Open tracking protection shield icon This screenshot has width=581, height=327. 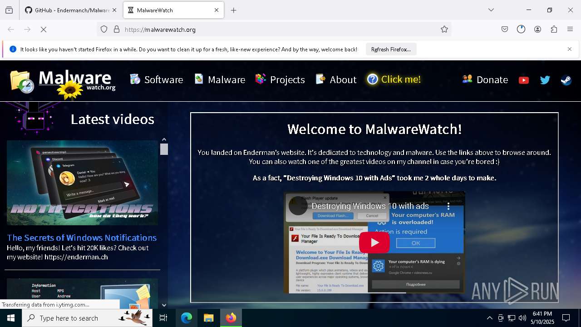104,30
